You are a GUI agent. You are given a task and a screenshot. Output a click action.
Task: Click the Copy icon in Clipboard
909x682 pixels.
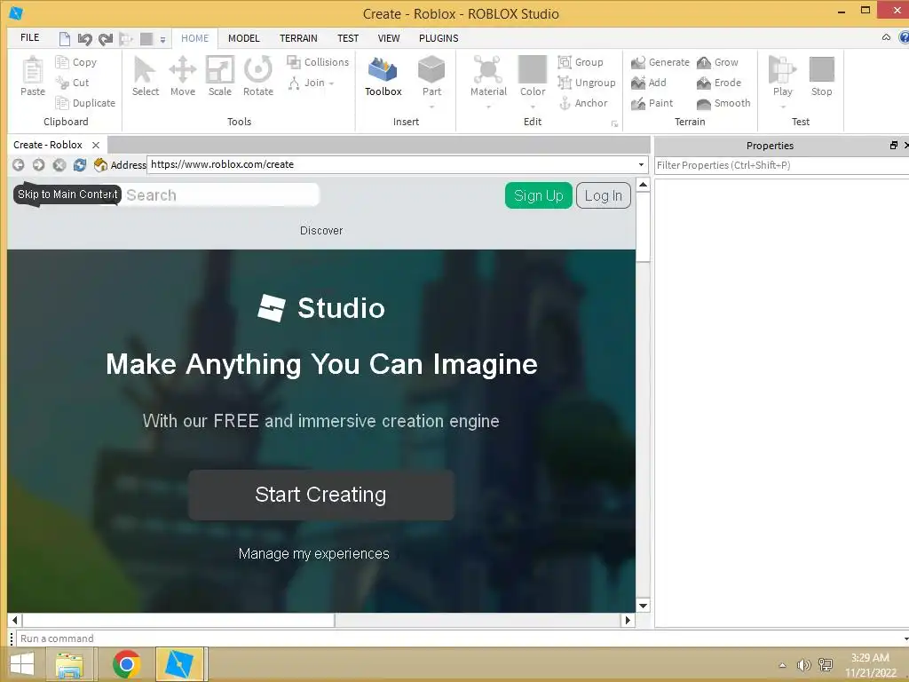pos(62,62)
